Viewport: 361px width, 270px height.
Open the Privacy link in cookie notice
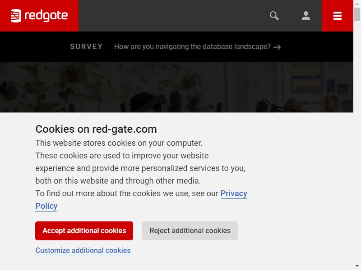[x=234, y=193]
